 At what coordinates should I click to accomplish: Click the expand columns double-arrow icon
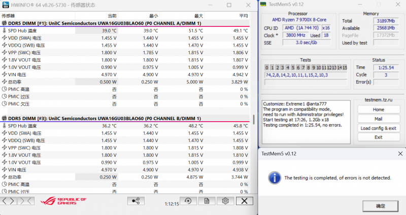pos(9,201)
